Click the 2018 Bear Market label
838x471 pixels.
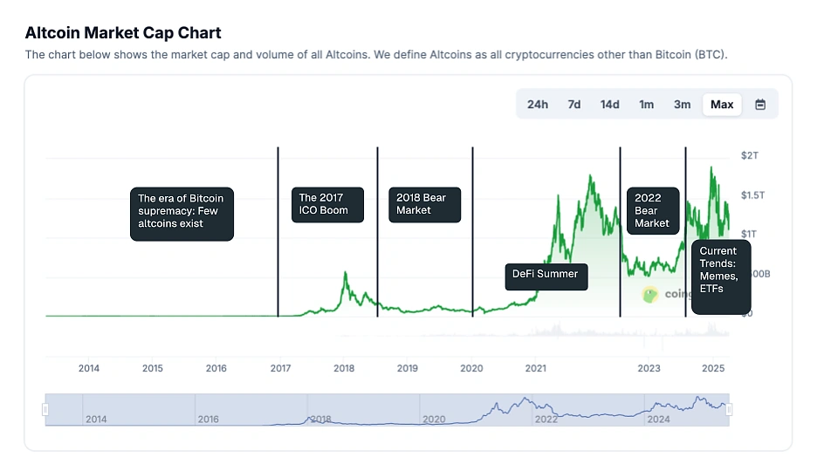[x=424, y=204]
